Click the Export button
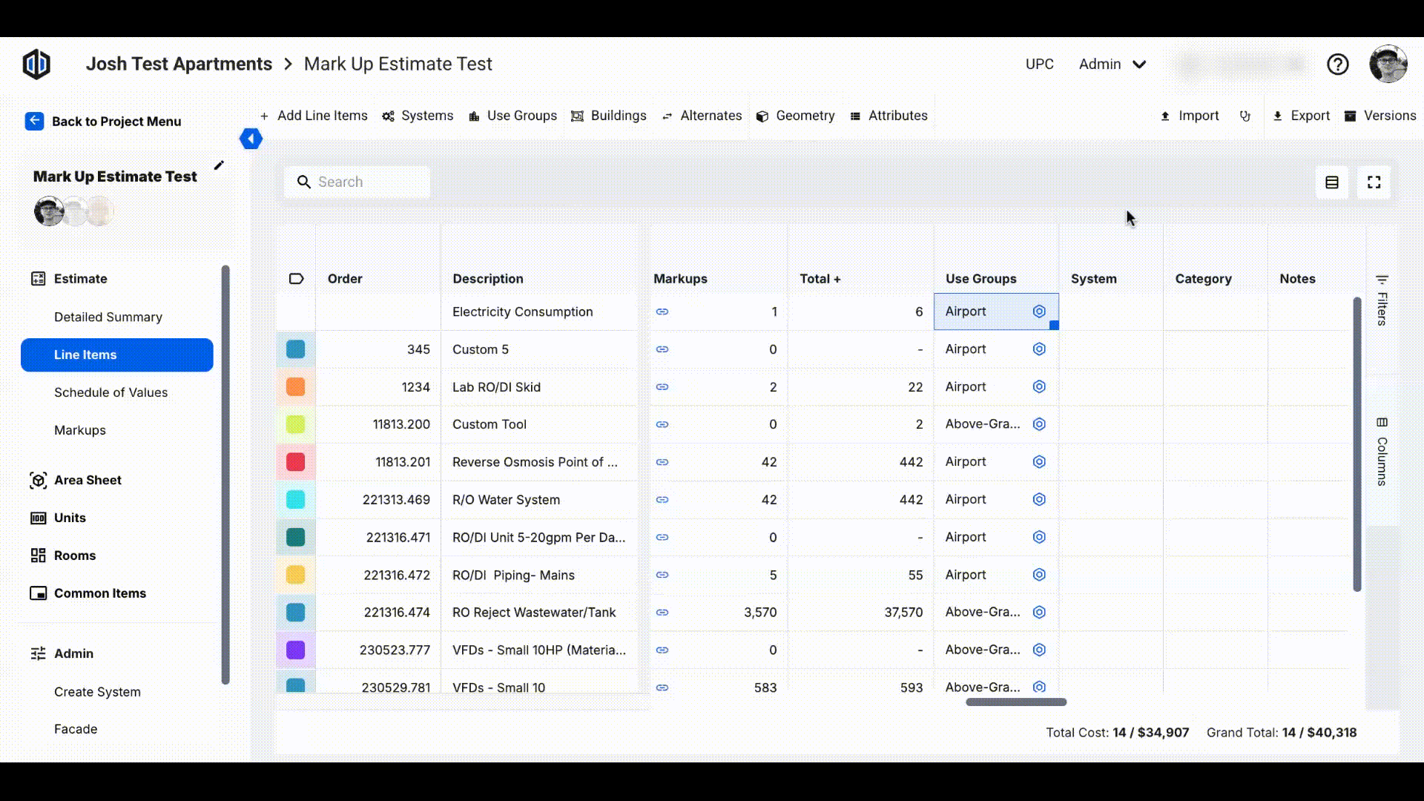 (x=1301, y=116)
